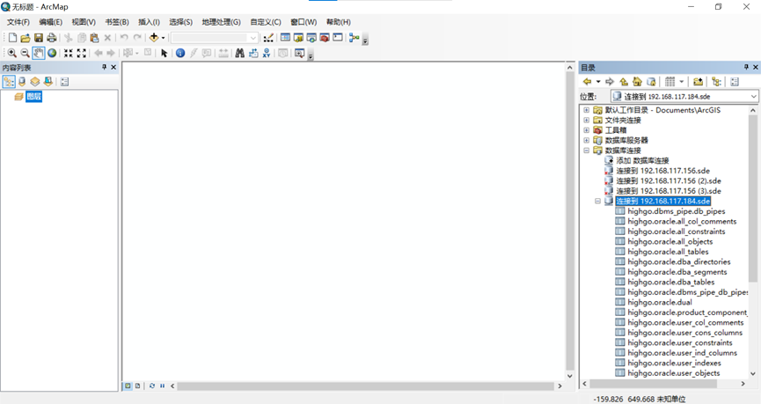This screenshot has width=761, height=404.
Task: Open the catalog view-type dropdown arrow
Action: click(682, 82)
